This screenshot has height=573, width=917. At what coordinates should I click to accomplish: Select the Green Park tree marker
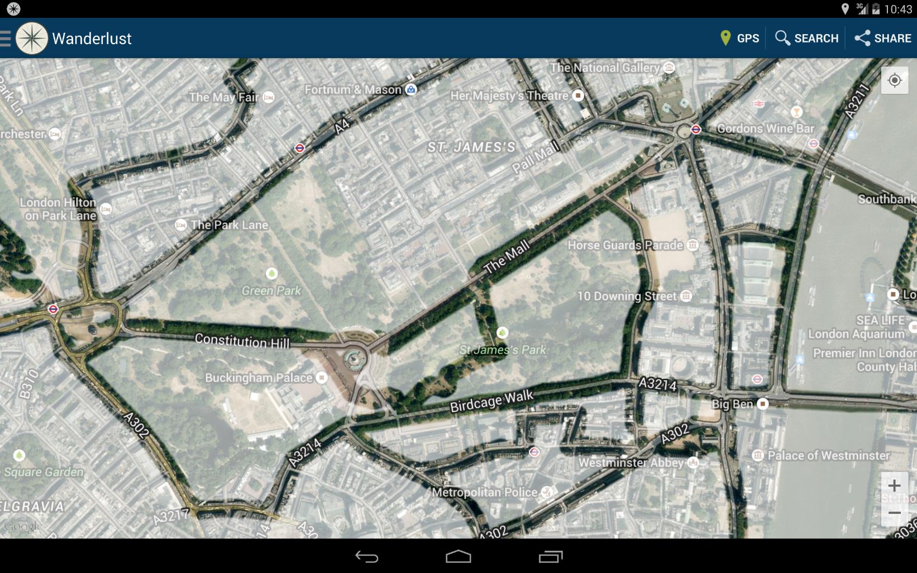tap(271, 274)
